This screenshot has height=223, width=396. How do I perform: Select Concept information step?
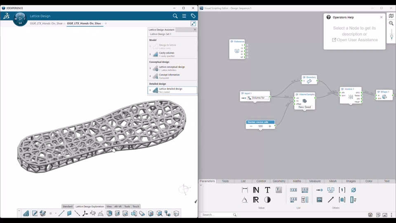(172, 76)
